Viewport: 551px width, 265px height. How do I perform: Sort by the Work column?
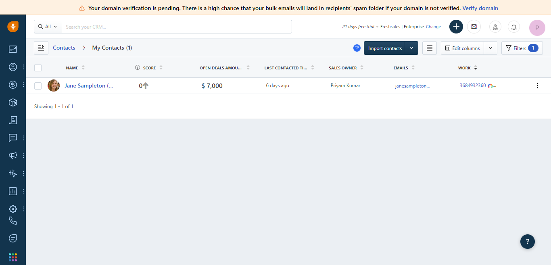coord(476,68)
